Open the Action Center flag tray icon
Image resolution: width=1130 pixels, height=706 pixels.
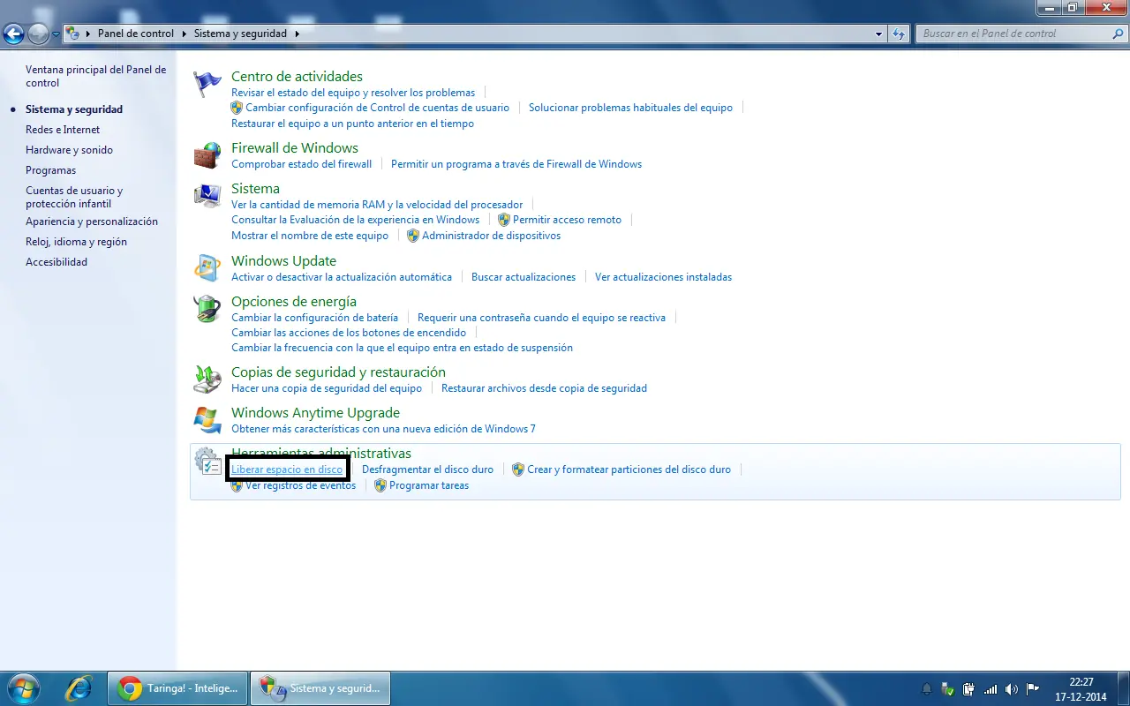point(1033,688)
